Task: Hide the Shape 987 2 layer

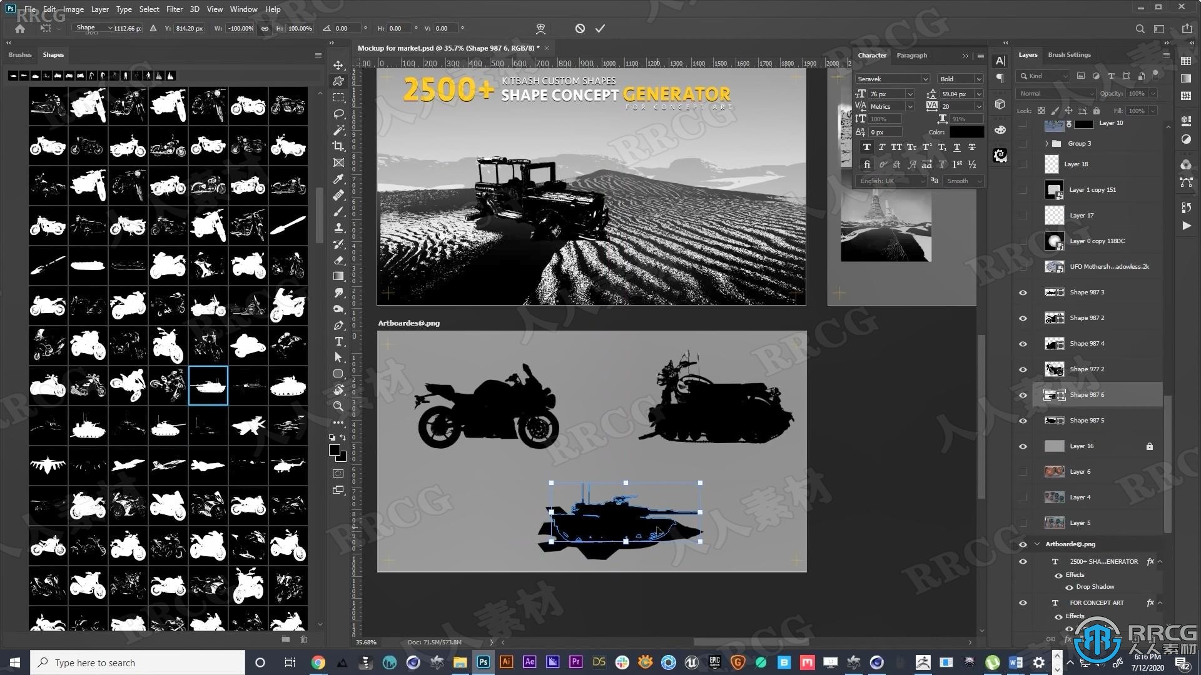Action: click(x=1023, y=318)
